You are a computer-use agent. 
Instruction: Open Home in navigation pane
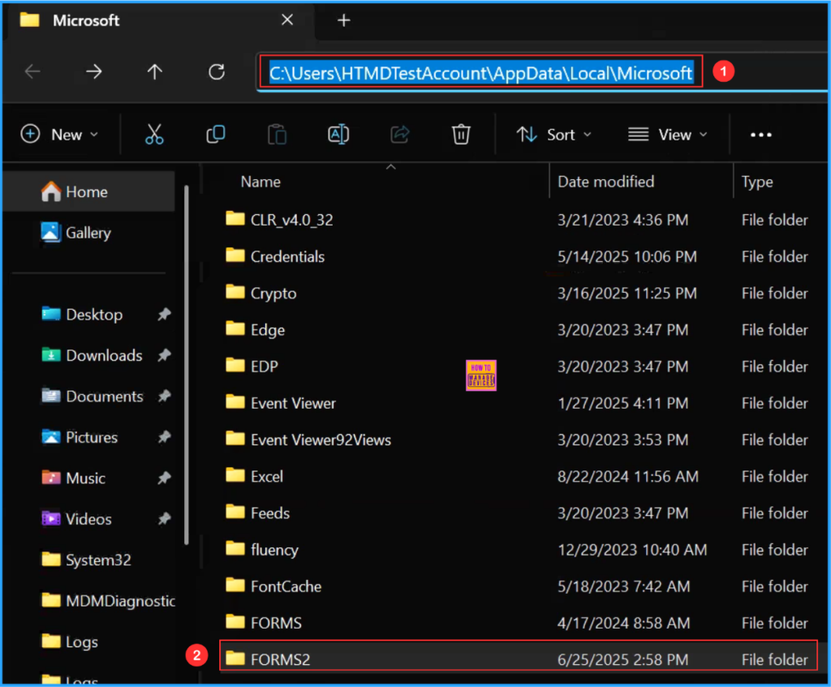click(89, 191)
